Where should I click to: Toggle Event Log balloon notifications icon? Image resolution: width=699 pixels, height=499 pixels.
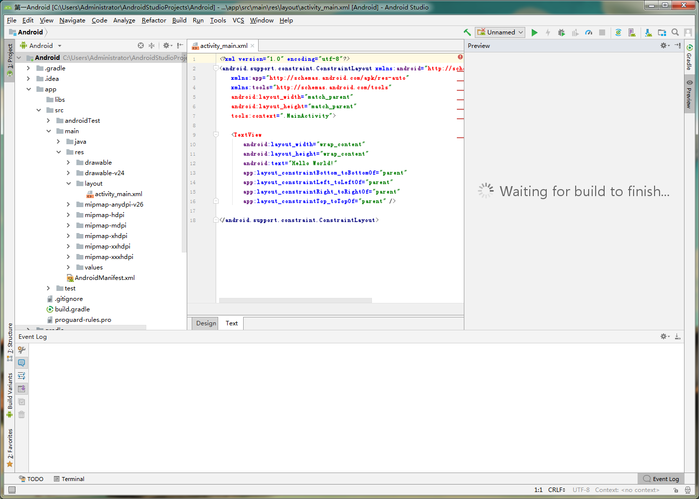(21, 363)
